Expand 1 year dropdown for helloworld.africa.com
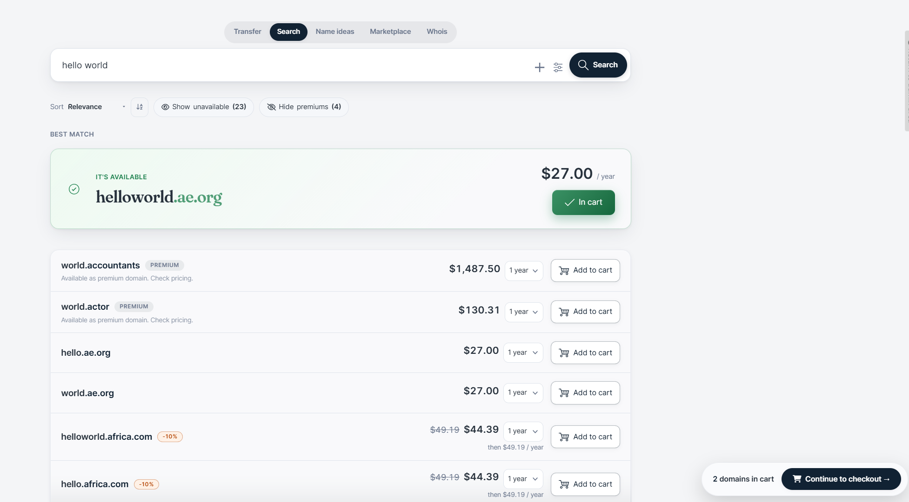 click(523, 431)
